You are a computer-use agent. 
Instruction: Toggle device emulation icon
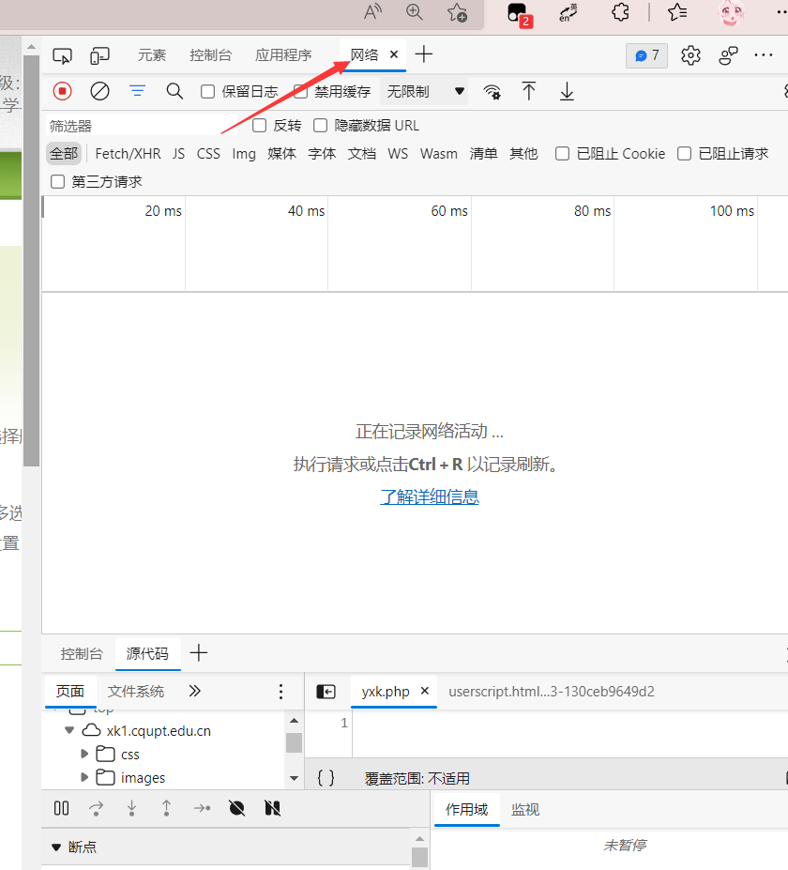pos(99,55)
